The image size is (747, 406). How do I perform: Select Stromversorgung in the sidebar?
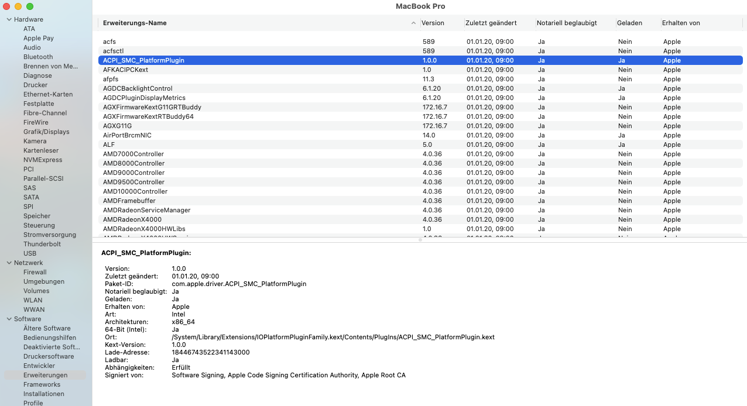pos(50,235)
